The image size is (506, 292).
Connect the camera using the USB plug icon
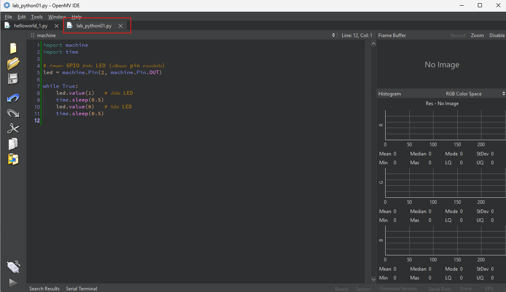[x=13, y=267]
